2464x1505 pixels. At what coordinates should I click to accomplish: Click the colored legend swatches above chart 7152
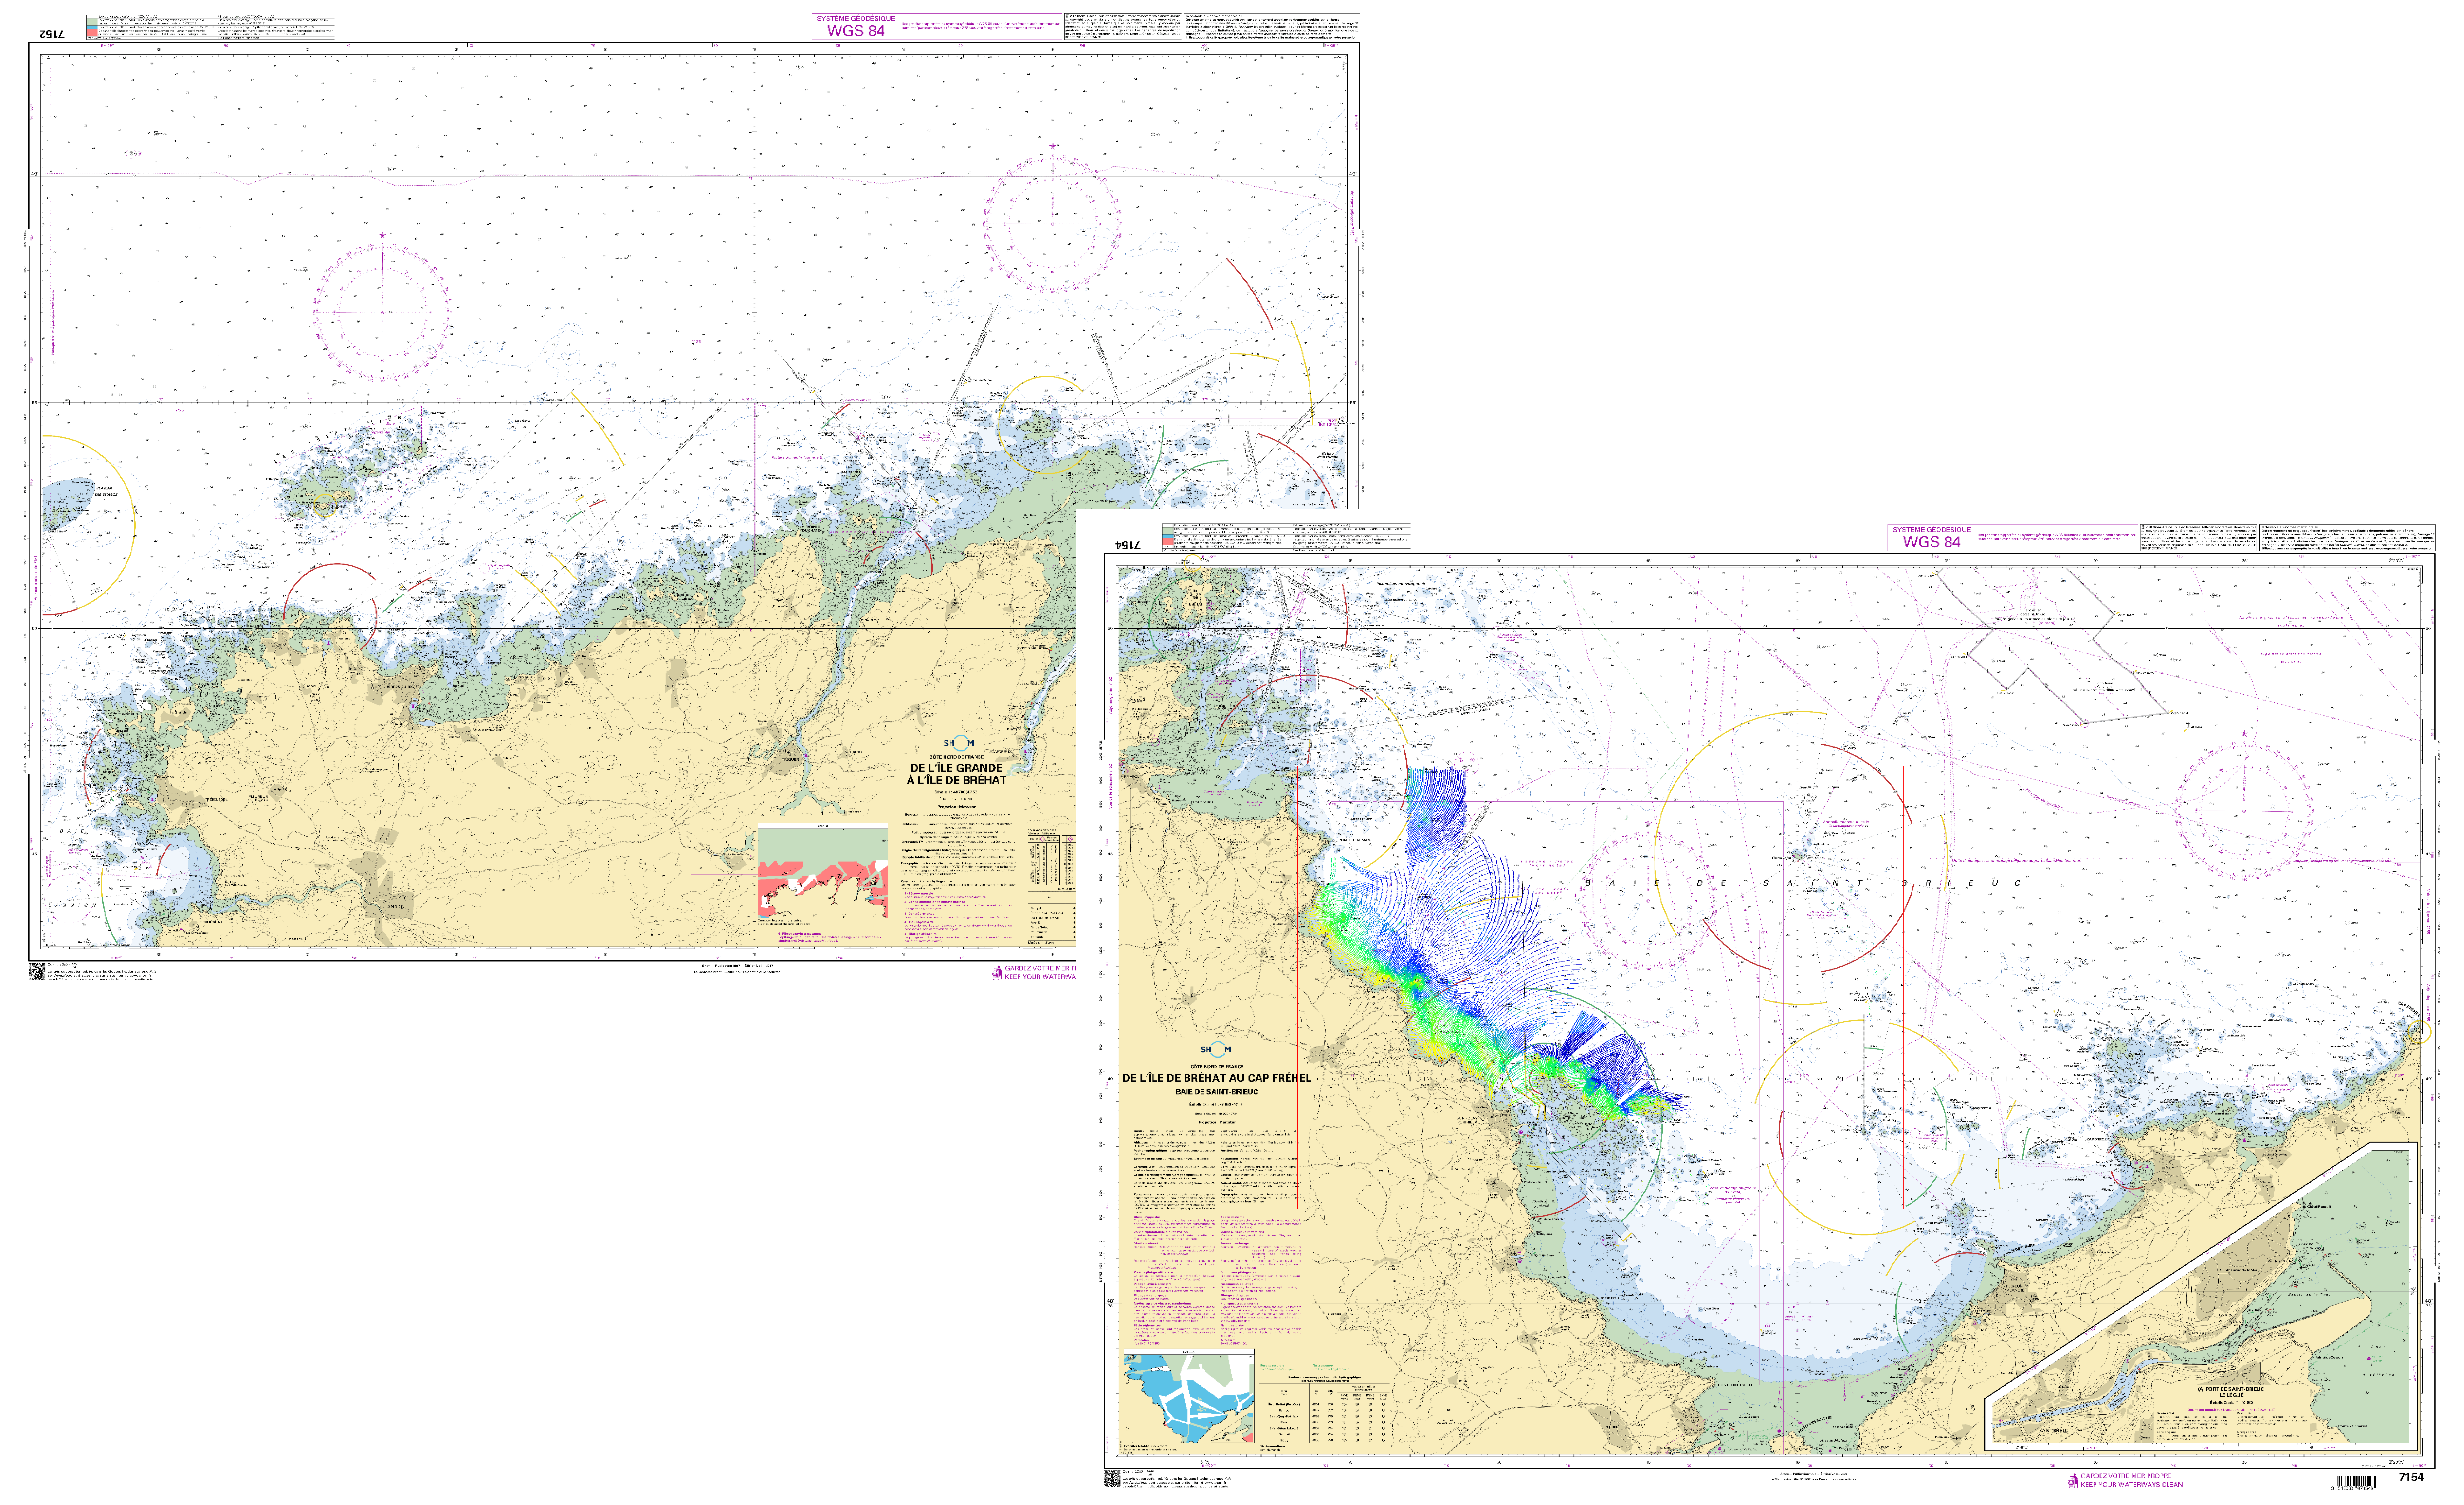pyautogui.click(x=92, y=27)
